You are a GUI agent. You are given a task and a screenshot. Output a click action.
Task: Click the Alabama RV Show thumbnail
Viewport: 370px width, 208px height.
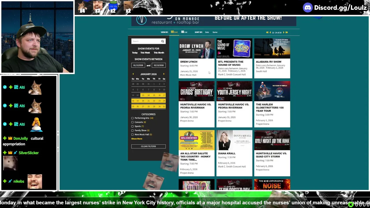272,48
